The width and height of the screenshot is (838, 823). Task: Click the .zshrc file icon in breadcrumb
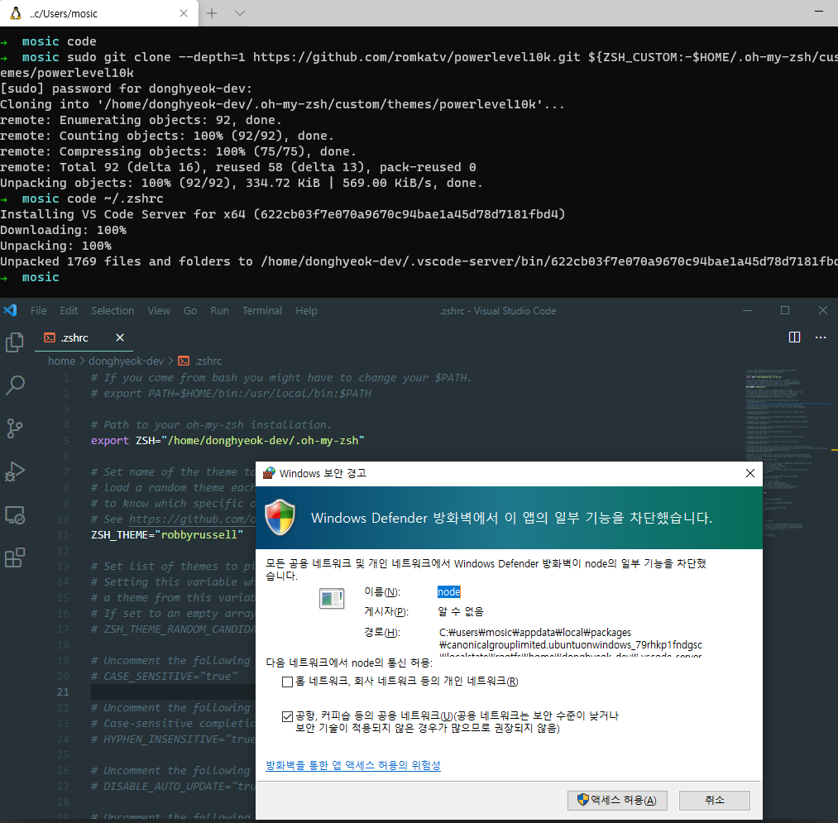coord(184,361)
